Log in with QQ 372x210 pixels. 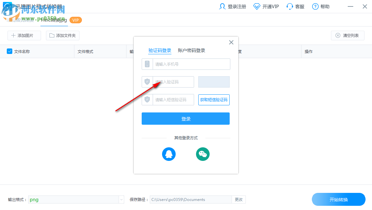(169, 154)
